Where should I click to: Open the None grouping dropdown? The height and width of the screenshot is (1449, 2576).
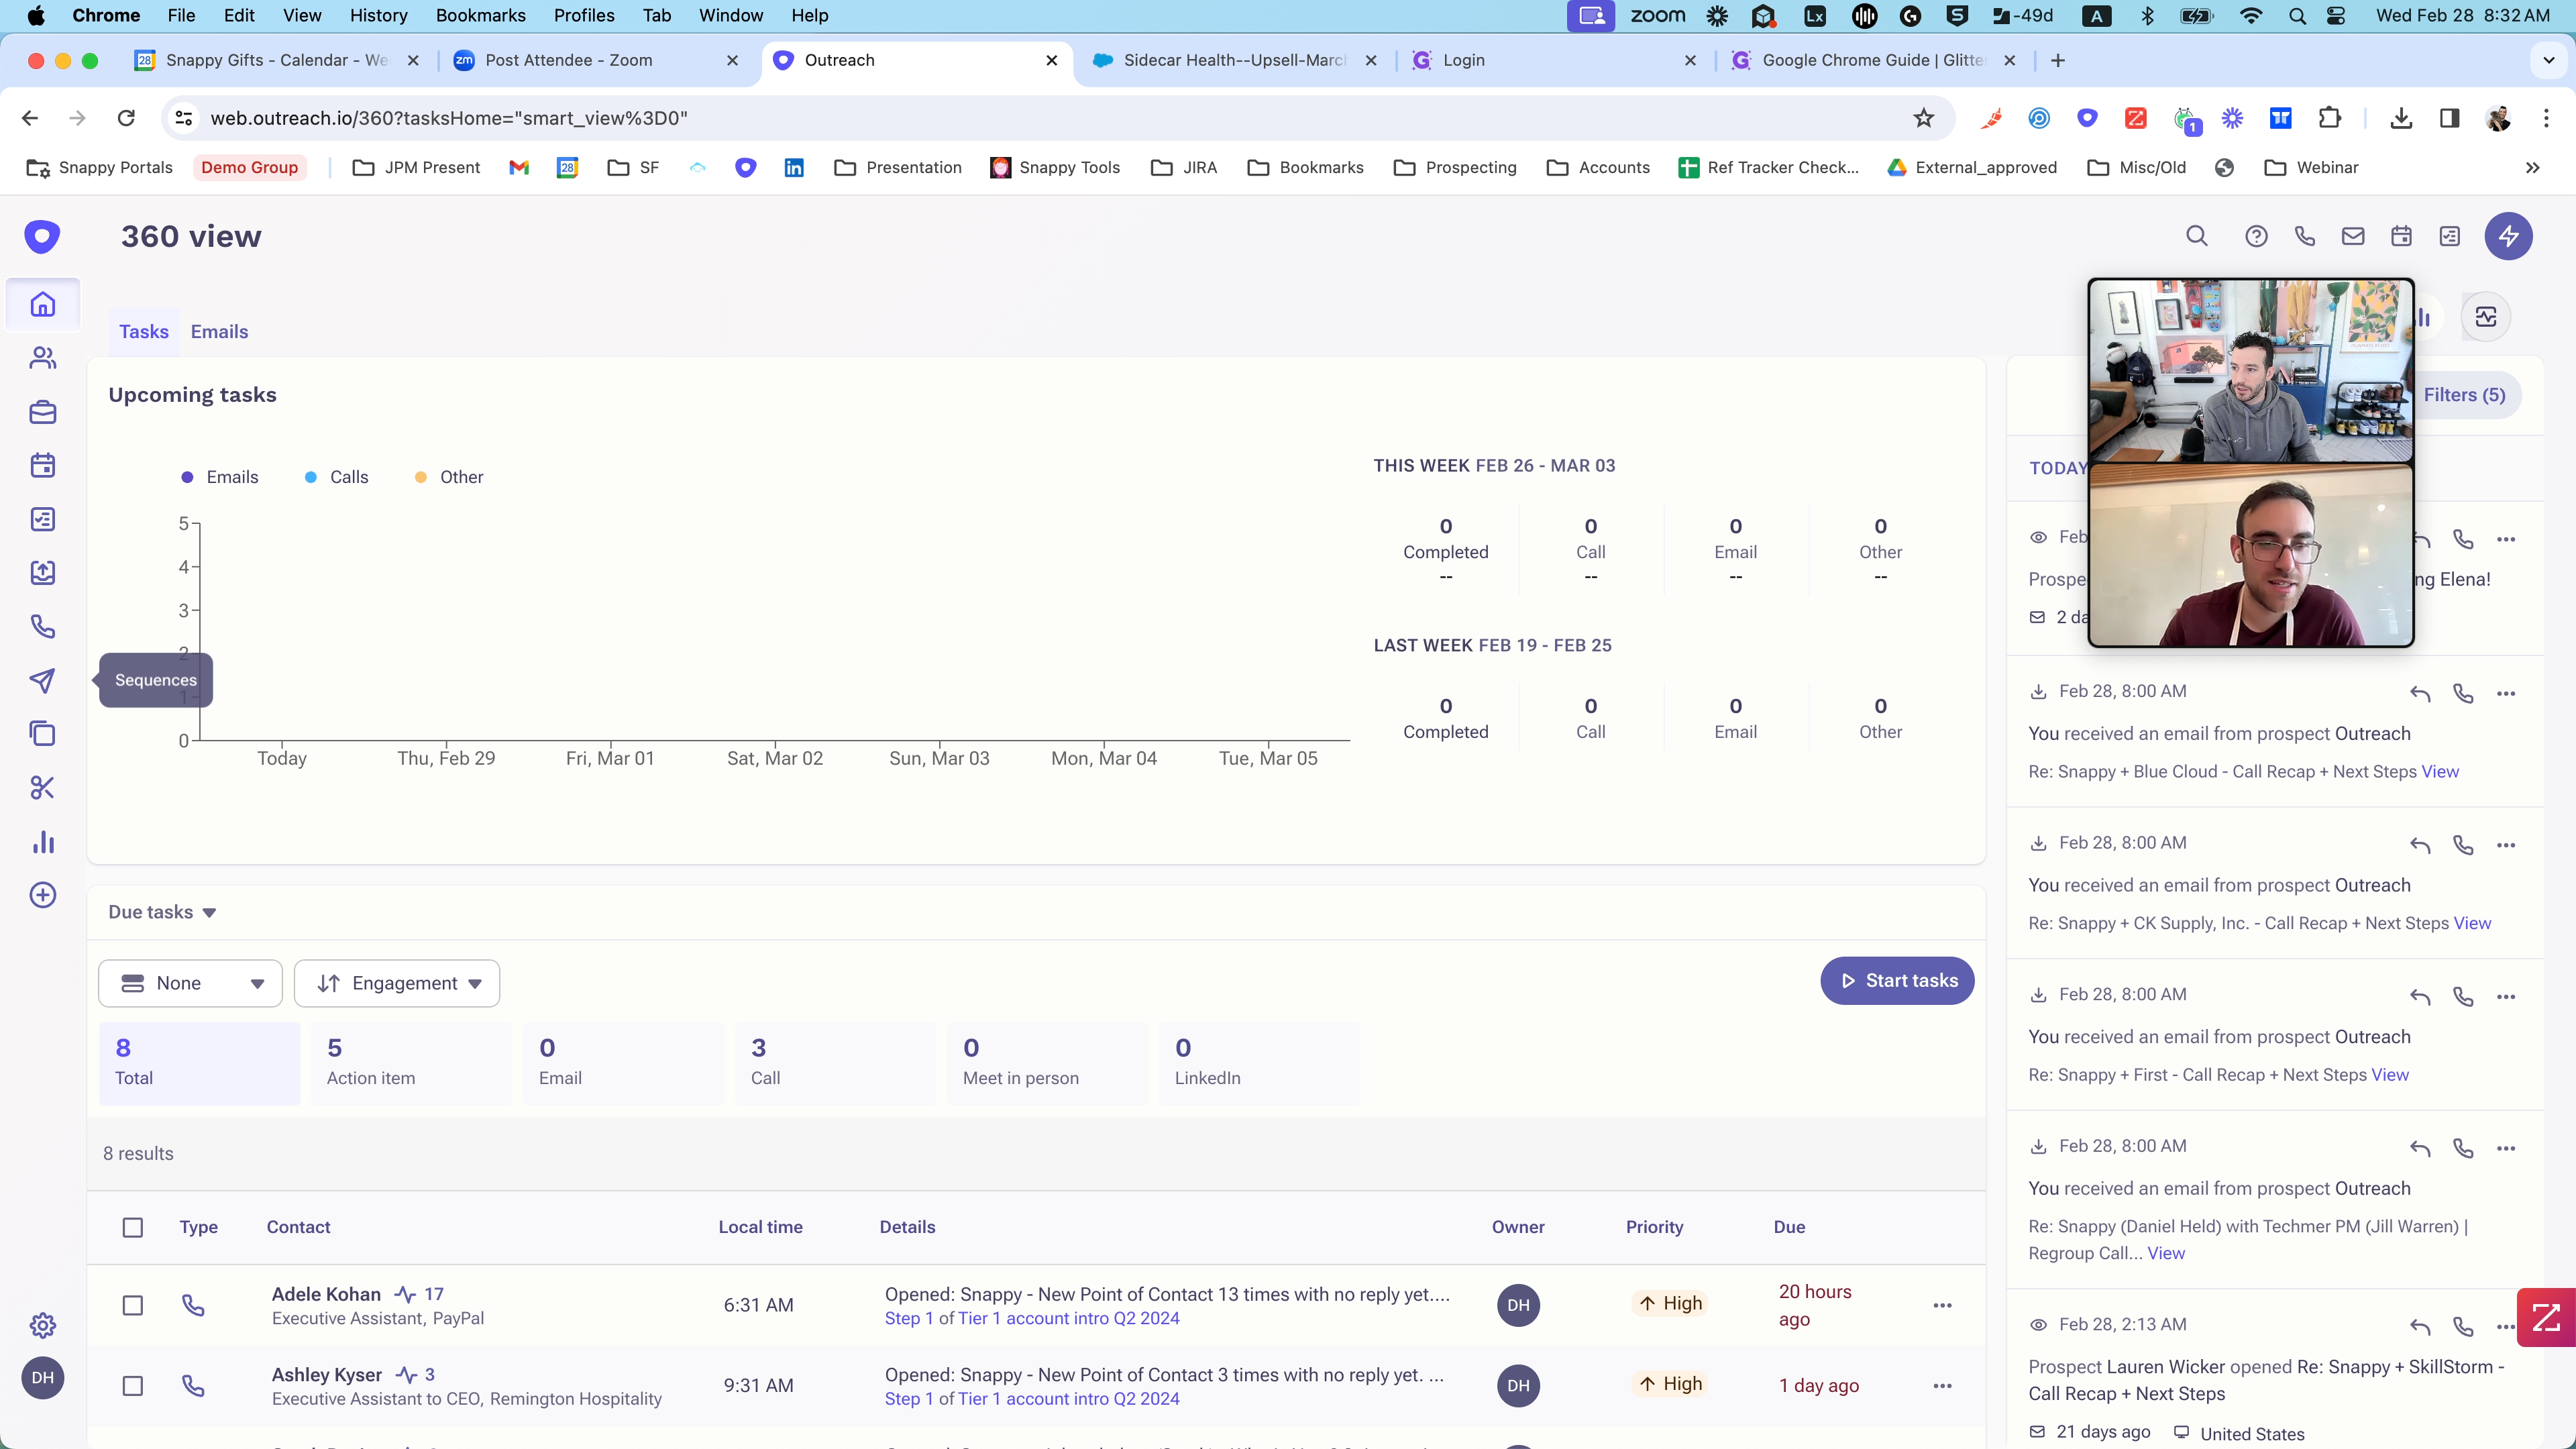tap(190, 984)
